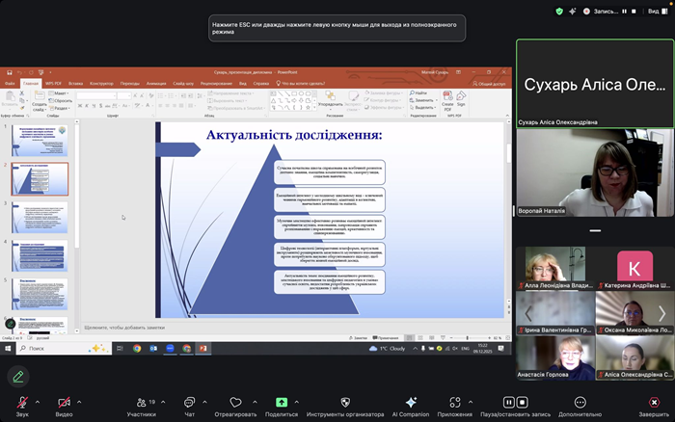Open the Чат chat panel
Screen dimensions: 675x422
[x=189, y=402]
